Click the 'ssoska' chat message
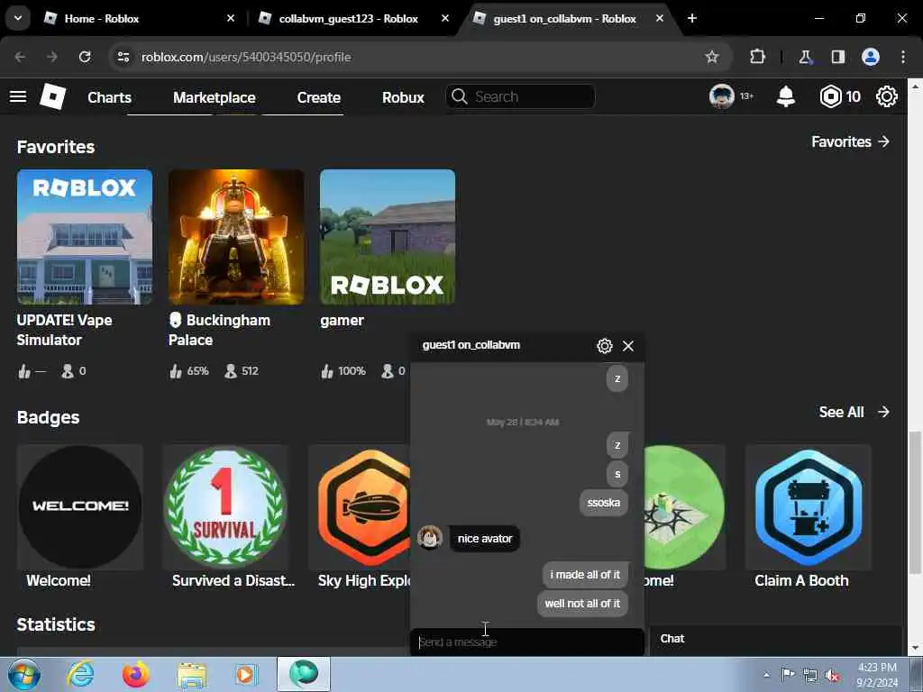The height and width of the screenshot is (692, 923). click(603, 503)
